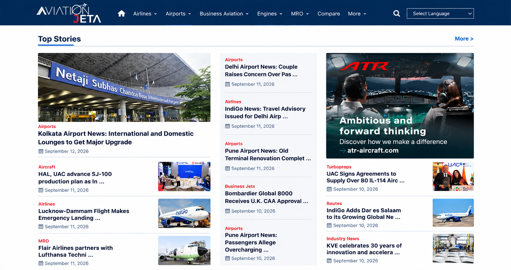The height and width of the screenshot is (270, 511).
Task: Click calendar icon beside Pune Old Terminal date
Action: coord(227,168)
